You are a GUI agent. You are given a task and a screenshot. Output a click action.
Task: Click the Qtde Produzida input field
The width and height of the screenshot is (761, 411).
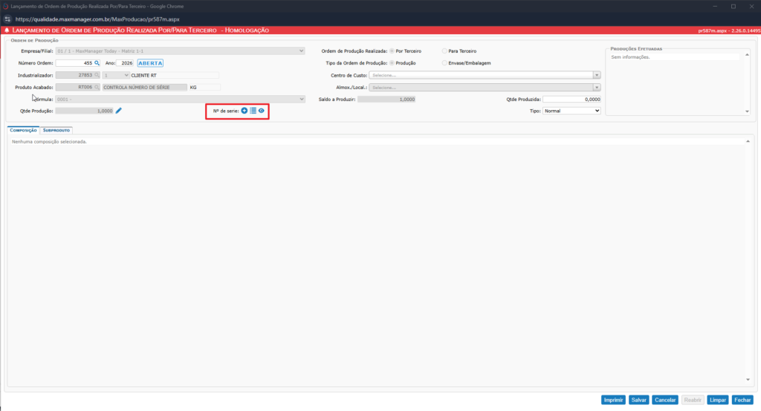point(571,99)
